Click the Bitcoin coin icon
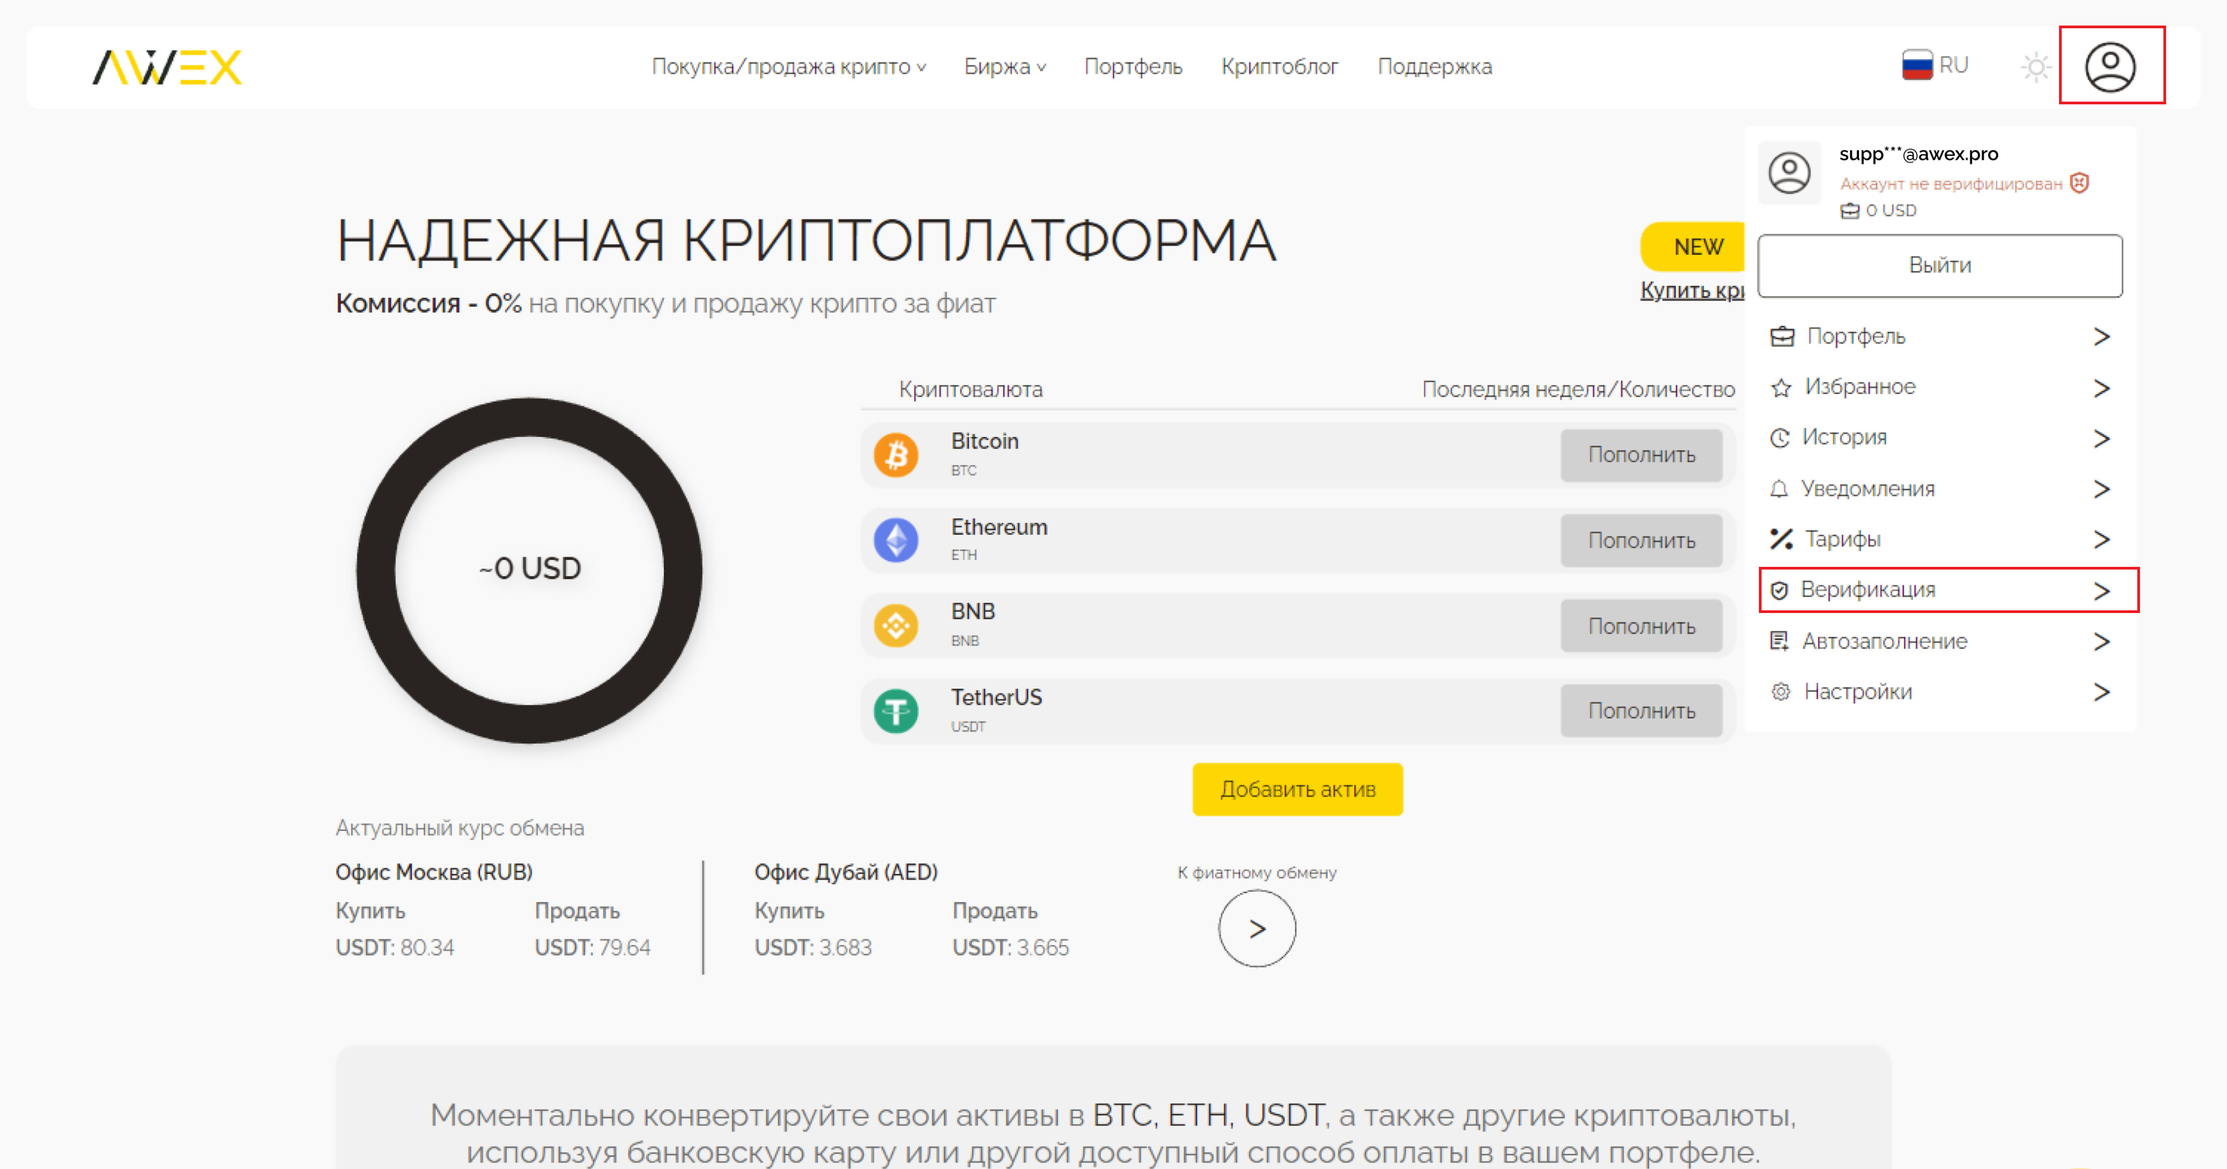 895,454
